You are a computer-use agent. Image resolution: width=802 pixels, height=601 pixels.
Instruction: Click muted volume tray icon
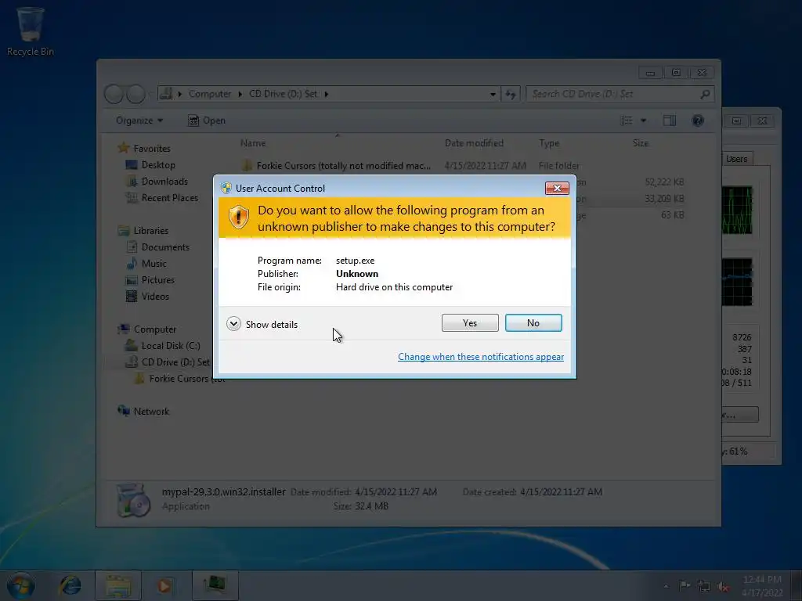tap(723, 587)
